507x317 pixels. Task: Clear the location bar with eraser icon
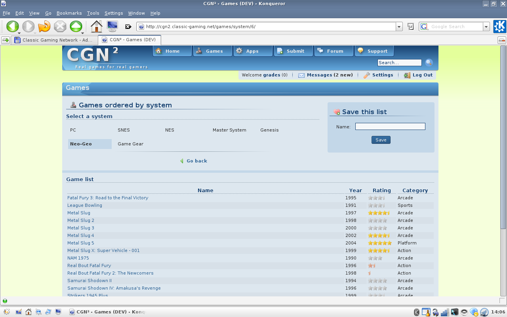coord(128,27)
